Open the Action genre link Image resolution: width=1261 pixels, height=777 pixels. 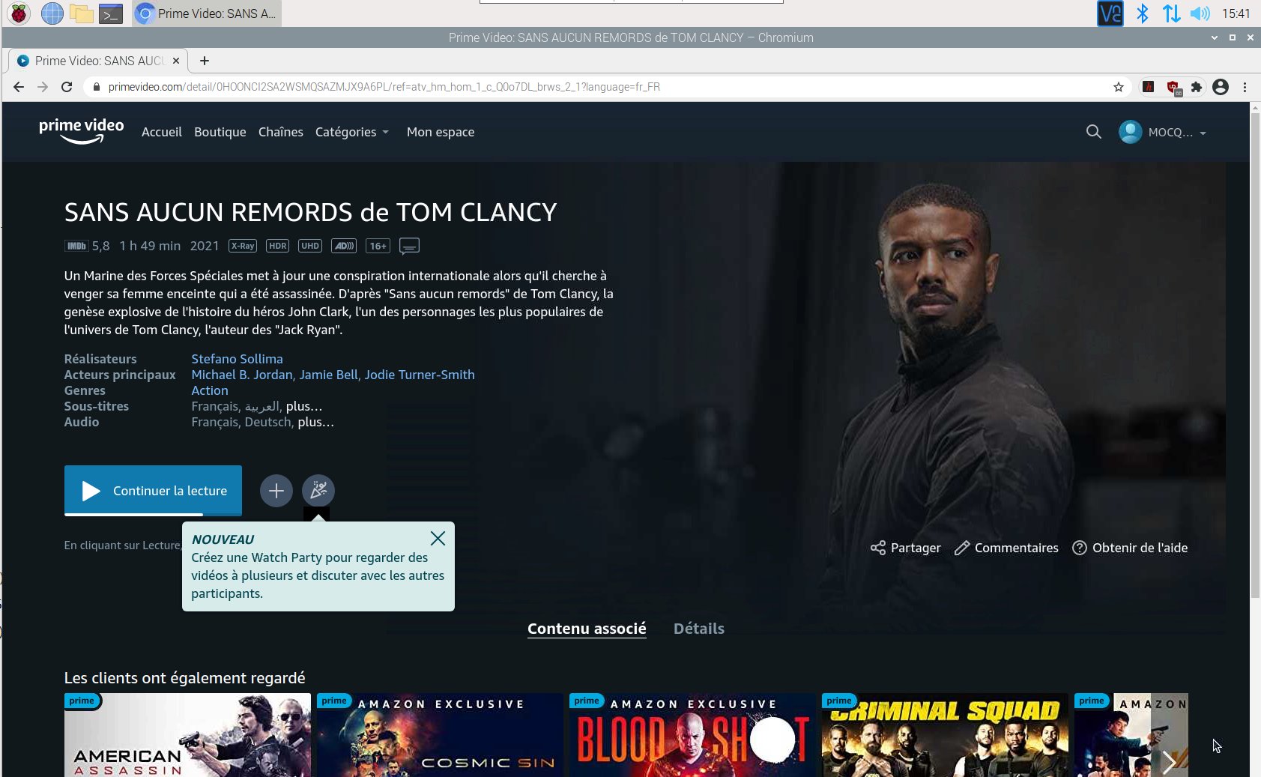[210, 390]
